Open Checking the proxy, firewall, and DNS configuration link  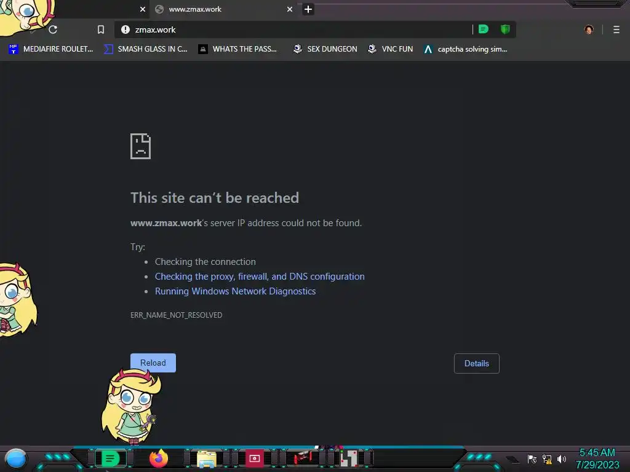[260, 277]
